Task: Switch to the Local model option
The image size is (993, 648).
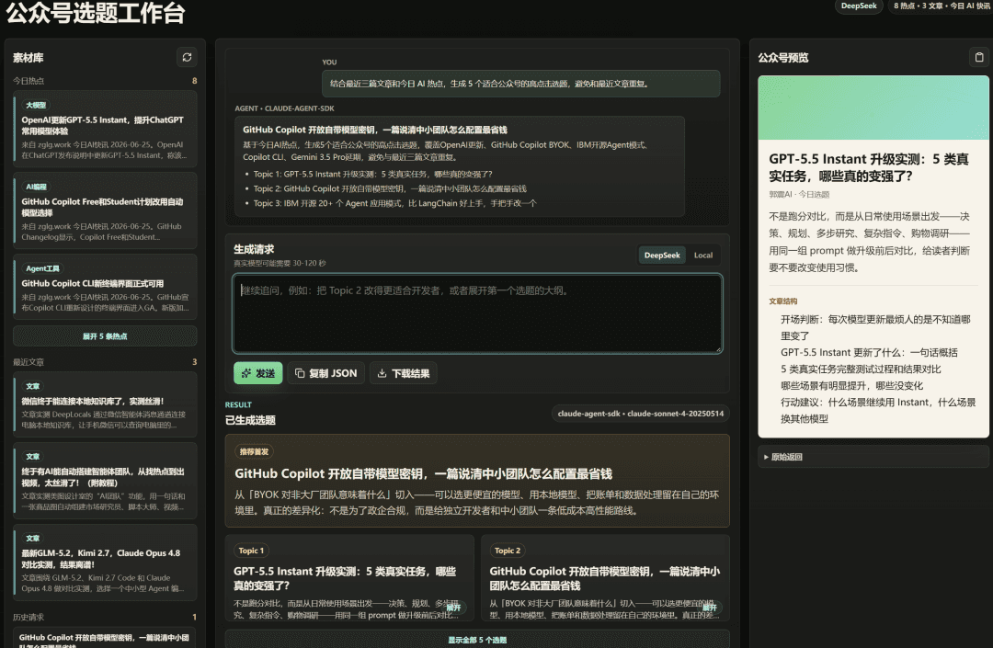Action: (x=703, y=255)
